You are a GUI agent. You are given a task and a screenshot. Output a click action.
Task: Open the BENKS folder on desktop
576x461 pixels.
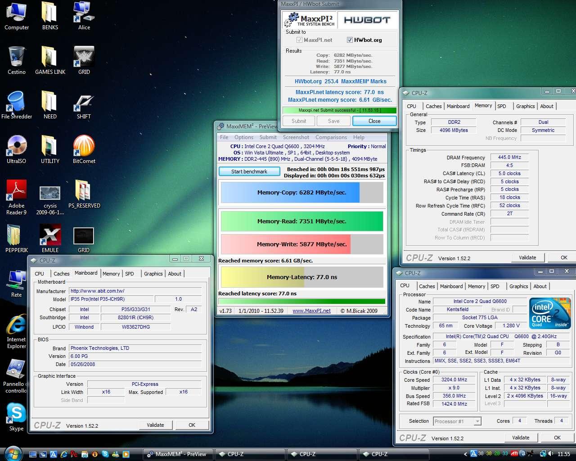pyautogui.click(x=50, y=16)
